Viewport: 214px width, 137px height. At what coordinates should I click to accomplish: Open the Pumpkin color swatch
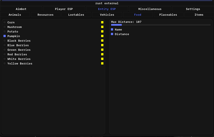(x=102, y=36)
